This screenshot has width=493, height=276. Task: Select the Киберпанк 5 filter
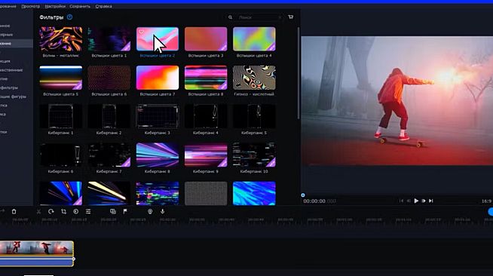click(x=254, y=116)
